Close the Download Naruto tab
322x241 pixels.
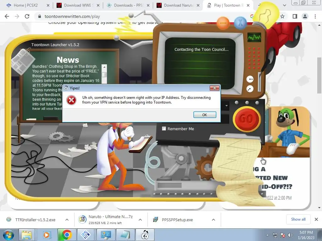[198, 6]
